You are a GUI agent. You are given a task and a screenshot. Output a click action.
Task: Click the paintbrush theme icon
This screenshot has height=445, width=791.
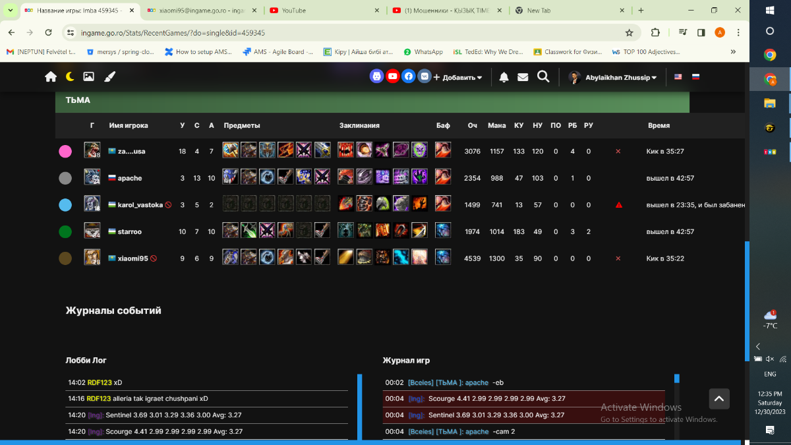coord(109,76)
